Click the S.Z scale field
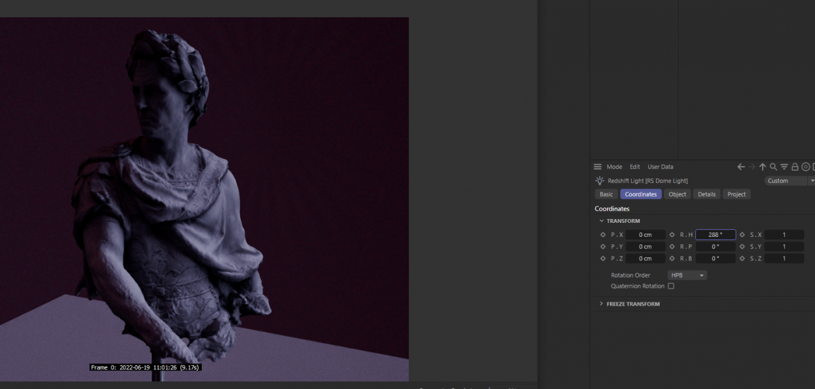This screenshot has height=389, width=815. (x=784, y=258)
